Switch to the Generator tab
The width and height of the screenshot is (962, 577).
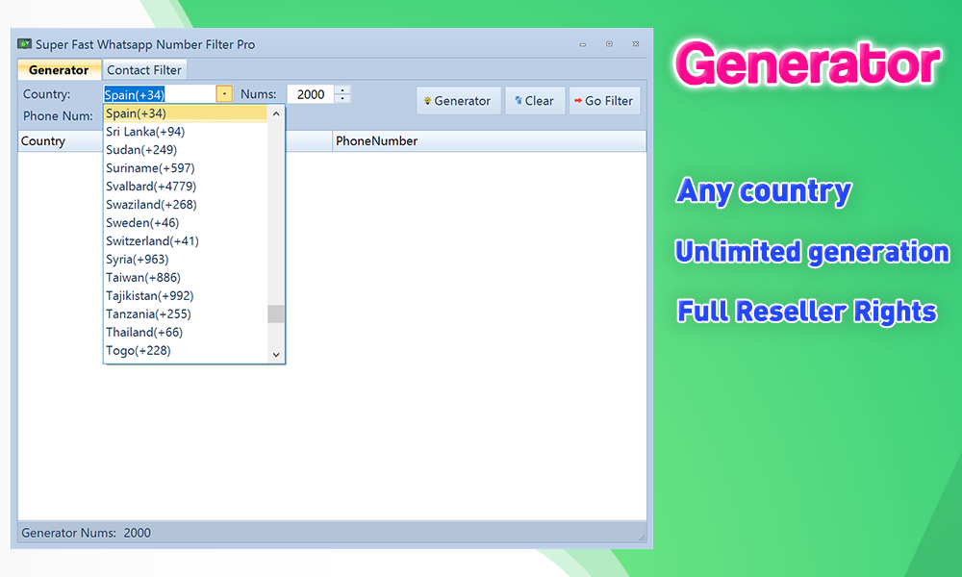[59, 69]
